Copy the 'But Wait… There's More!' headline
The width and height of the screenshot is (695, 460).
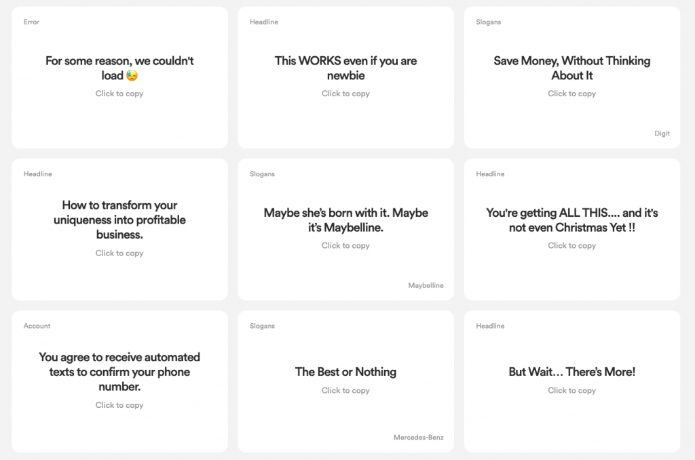pyautogui.click(x=571, y=372)
